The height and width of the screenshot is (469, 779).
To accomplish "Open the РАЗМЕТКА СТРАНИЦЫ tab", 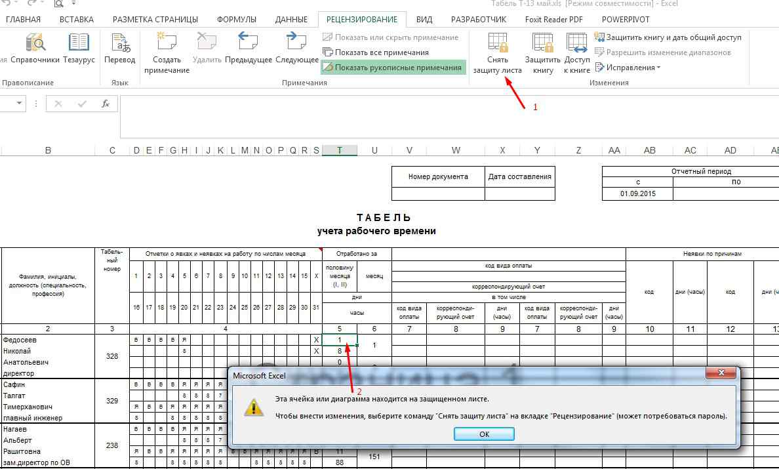I will [x=155, y=20].
